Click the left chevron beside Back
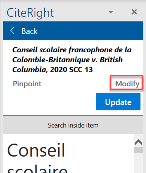This screenshot has width=146, height=173. coord(12,31)
